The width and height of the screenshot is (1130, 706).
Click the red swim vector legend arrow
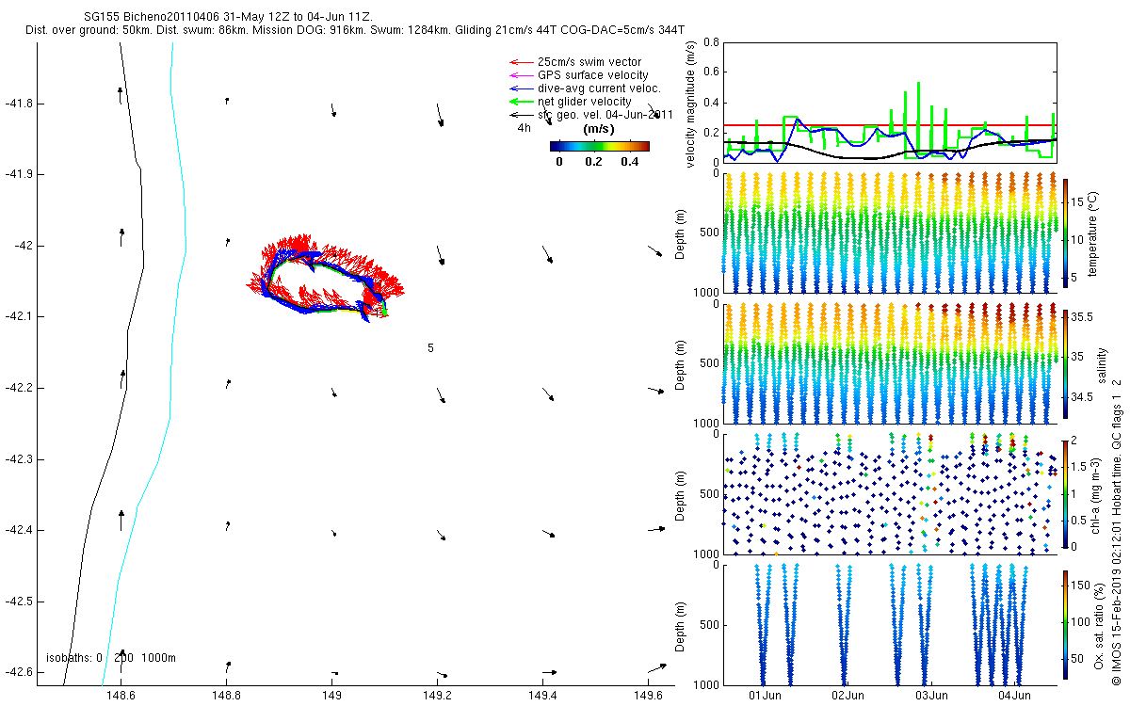pos(520,62)
